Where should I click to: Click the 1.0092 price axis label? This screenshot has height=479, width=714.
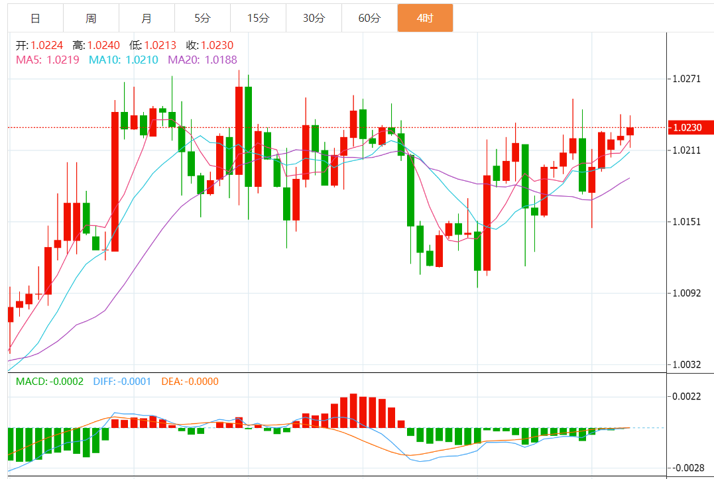click(x=687, y=293)
